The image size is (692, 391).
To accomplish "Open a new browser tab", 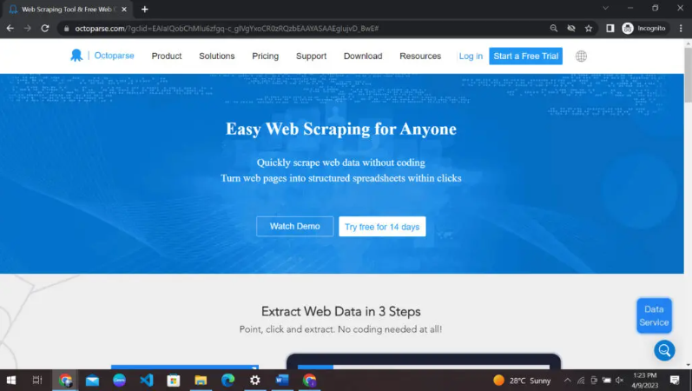I will click(x=144, y=9).
